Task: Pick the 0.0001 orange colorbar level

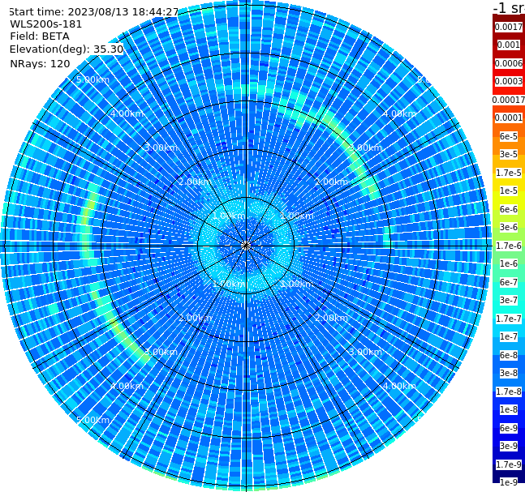Action: (x=508, y=118)
